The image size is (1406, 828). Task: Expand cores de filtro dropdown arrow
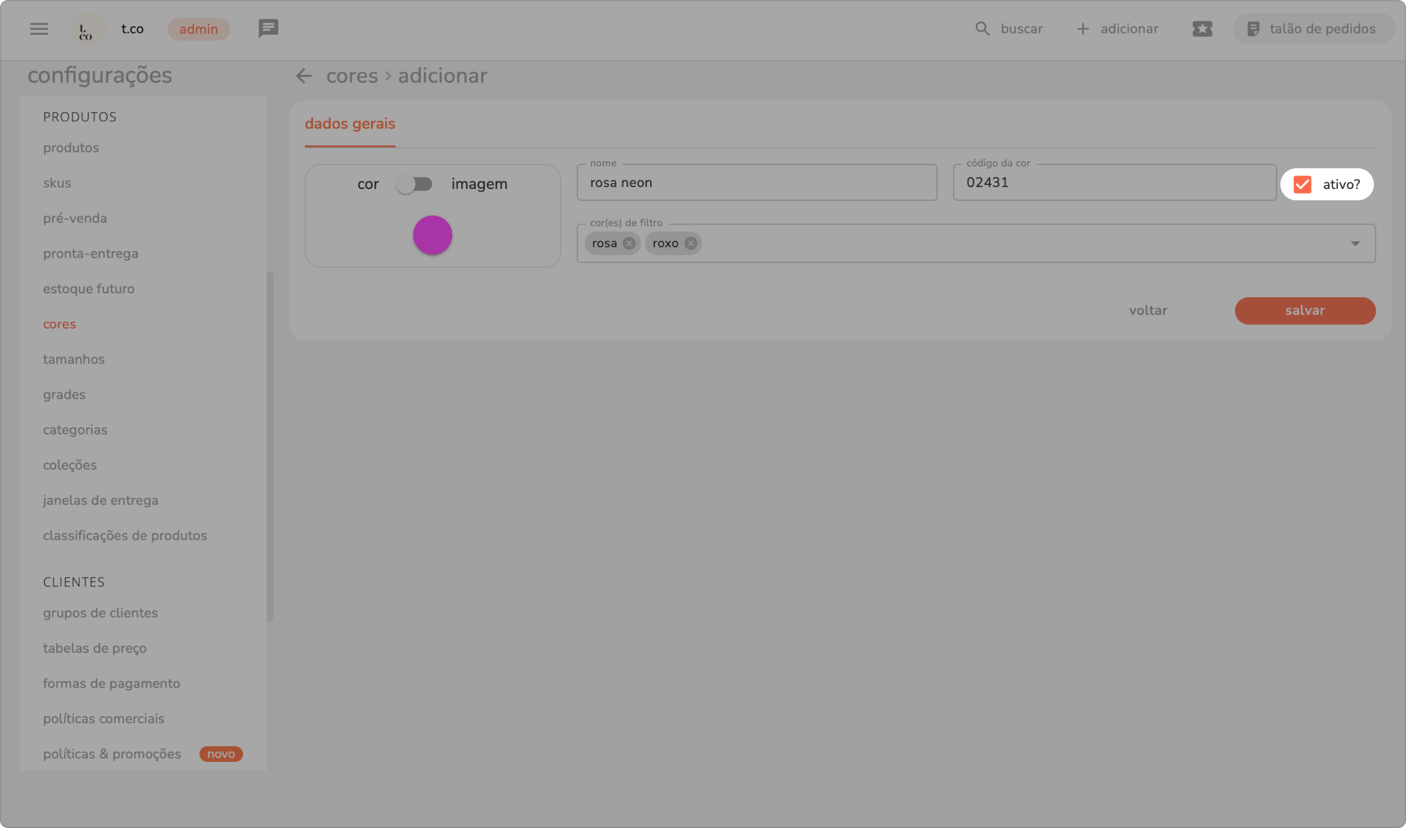tap(1355, 244)
